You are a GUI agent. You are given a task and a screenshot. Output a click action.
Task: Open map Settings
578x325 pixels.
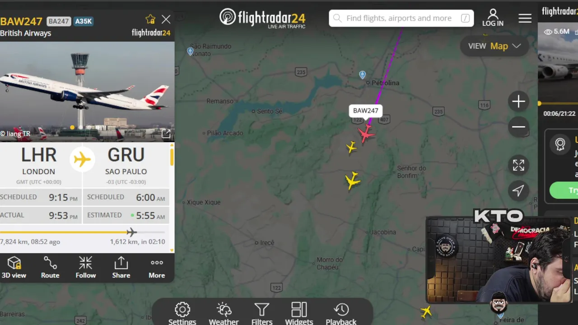(182, 314)
